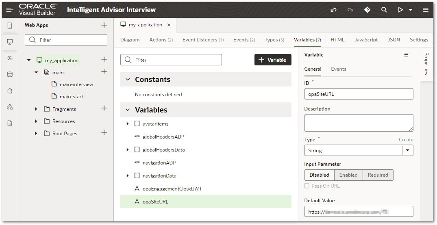Screen dimensions: 437x225
Task: Open the Variable panel options menu icon
Action: (x=406, y=55)
